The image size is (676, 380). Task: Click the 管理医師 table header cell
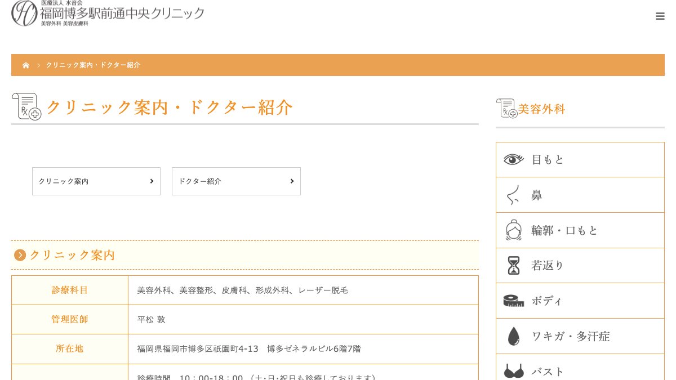70,320
